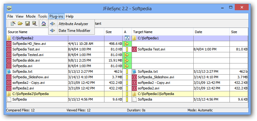Click the yellow equal marker for Softpedia.txt row

(x=127, y=71)
